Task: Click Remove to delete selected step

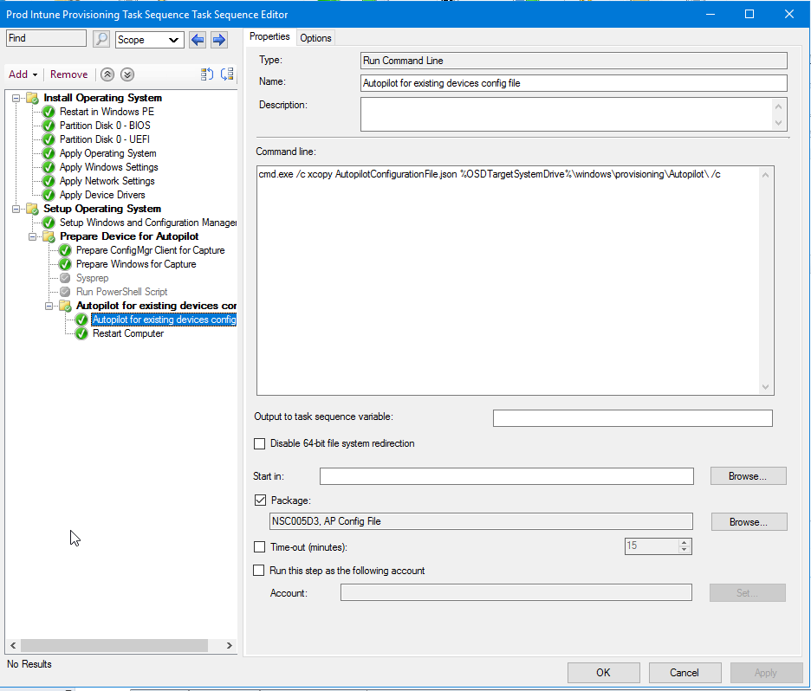Action: click(x=68, y=74)
